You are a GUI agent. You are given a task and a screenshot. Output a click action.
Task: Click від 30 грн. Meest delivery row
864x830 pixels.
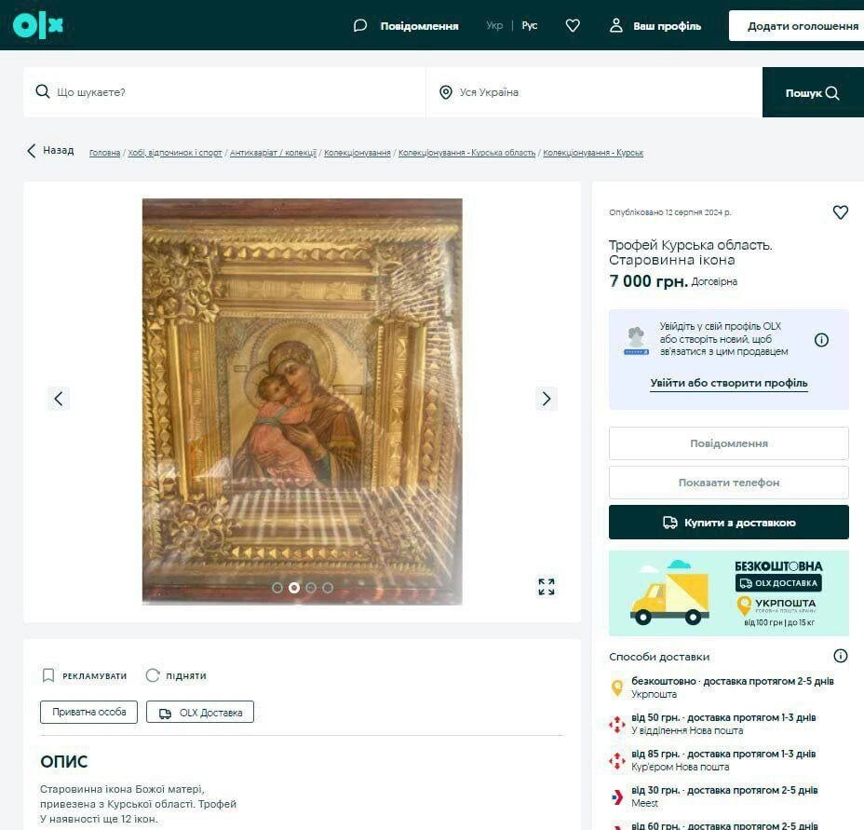pyautogui.click(x=728, y=796)
